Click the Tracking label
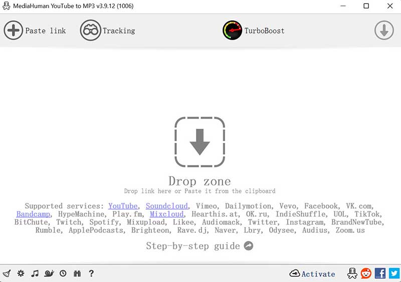The height and width of the screenshot is (282, 401). [x=119, y=31]
